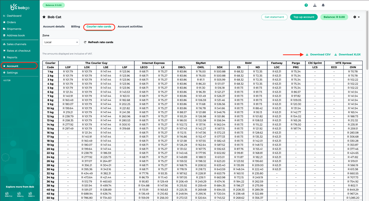Open the Account activities tab
Image resolution: width=369 pixels, height=201 pixels.
(x=130, y=27)
